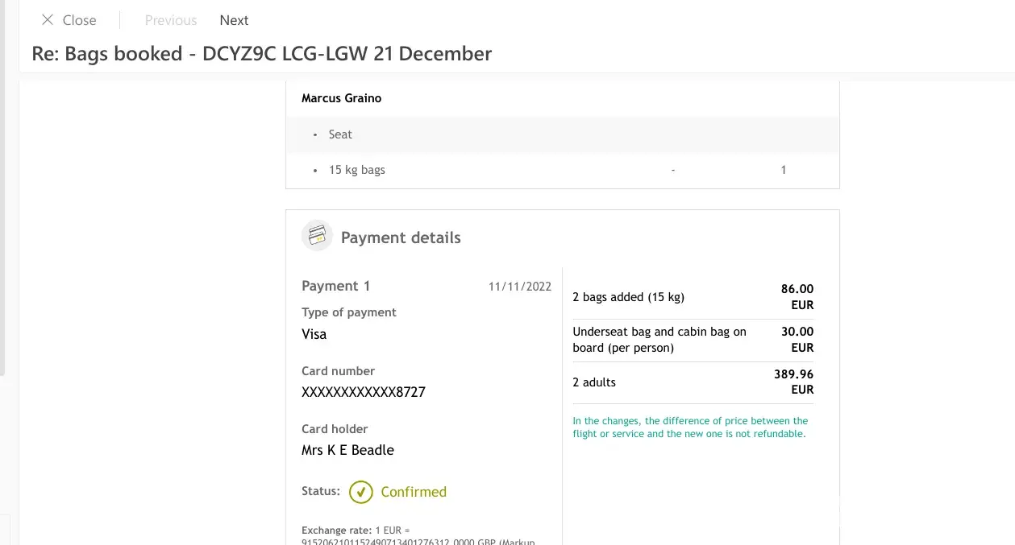Click the payment date 11/11/2022
Screen dimensions: 1015x545
tap(519, 287)
